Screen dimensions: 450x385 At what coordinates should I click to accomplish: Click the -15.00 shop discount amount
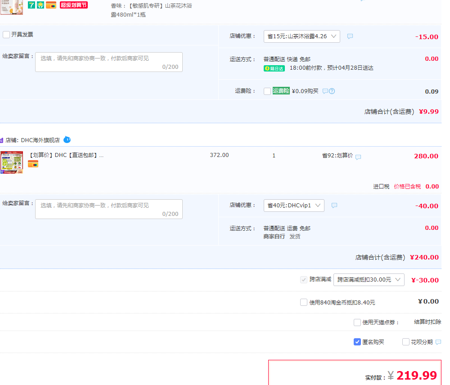(427, 37)
